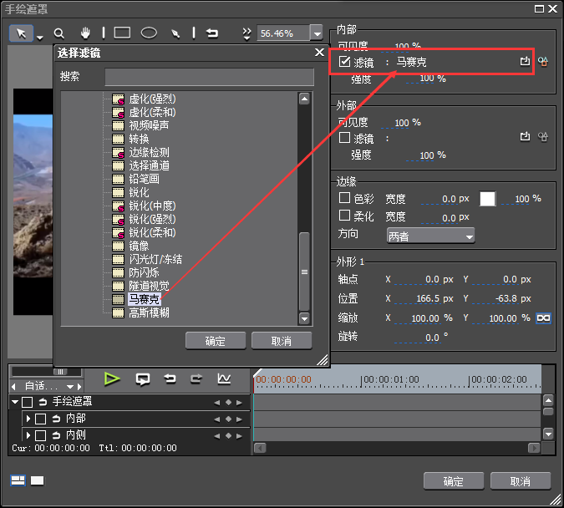This screenshot has height=508, width=564.
Task: Go to next keyframe on 内部 row
Action: point(239,419)
